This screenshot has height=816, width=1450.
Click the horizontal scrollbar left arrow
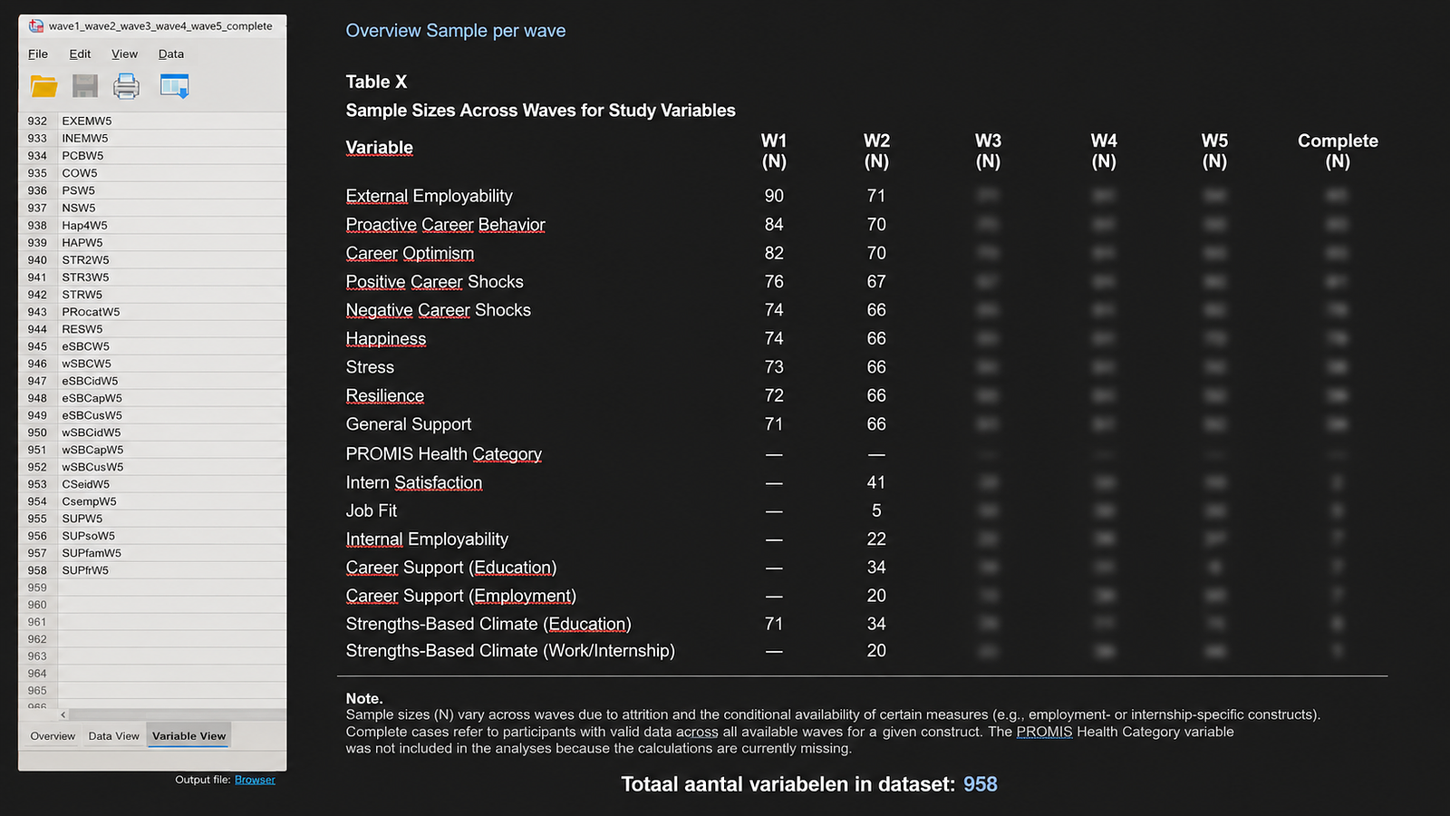point(63,714)
